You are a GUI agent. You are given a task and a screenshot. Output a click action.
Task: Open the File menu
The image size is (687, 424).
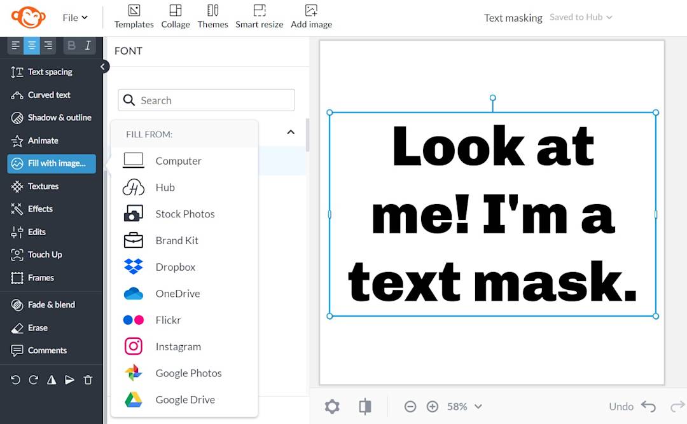[75, 18]
